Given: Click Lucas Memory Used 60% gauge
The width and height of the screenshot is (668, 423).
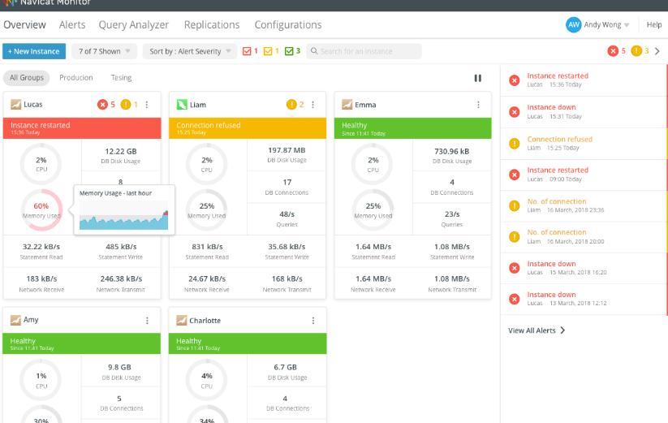Looking at the screenshot, I should click(x=41, y=211).
